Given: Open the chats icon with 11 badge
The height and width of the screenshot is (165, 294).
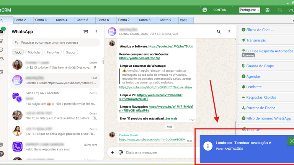Looking at the screenshot, I should [2, 31].
